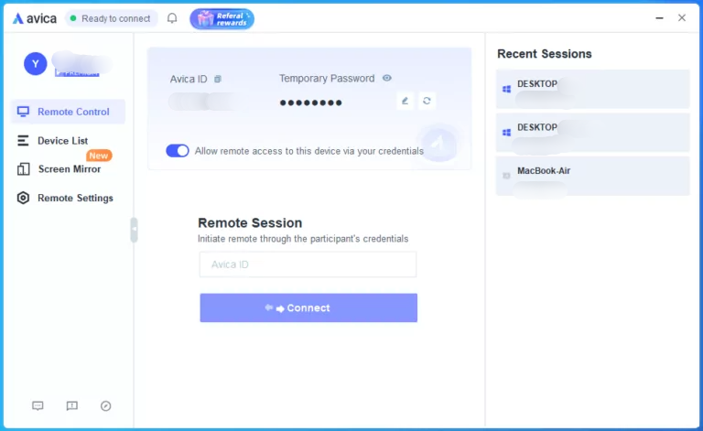Click the Avica ID input field
This screenshot has height=431, width=703.
(308, 264)
